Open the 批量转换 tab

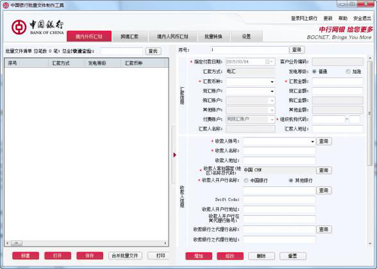click(214, 37)
